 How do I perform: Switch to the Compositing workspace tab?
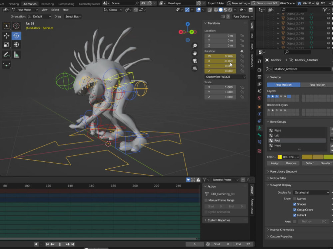(x=66, y=4)
